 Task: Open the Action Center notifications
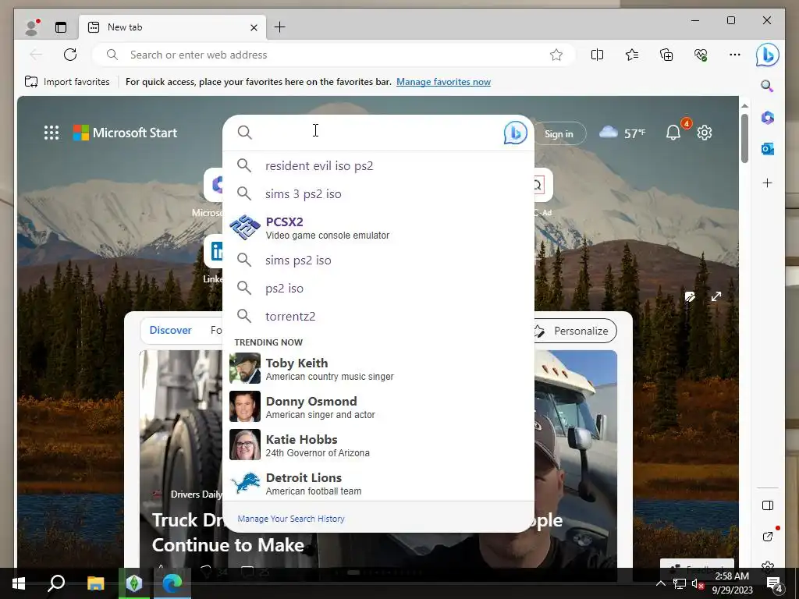tap(774, 583)
